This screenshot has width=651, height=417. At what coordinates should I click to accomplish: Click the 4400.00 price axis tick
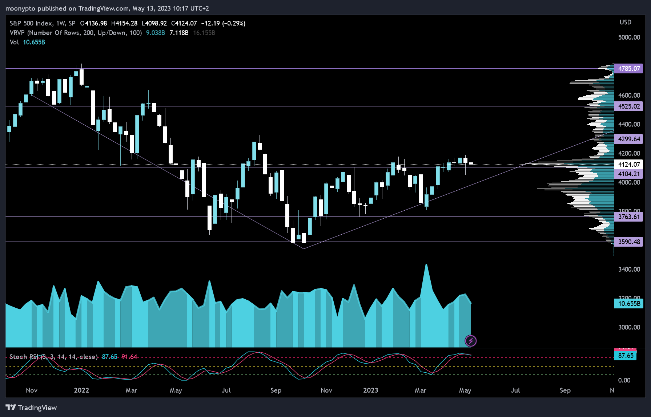click(629, 124)
